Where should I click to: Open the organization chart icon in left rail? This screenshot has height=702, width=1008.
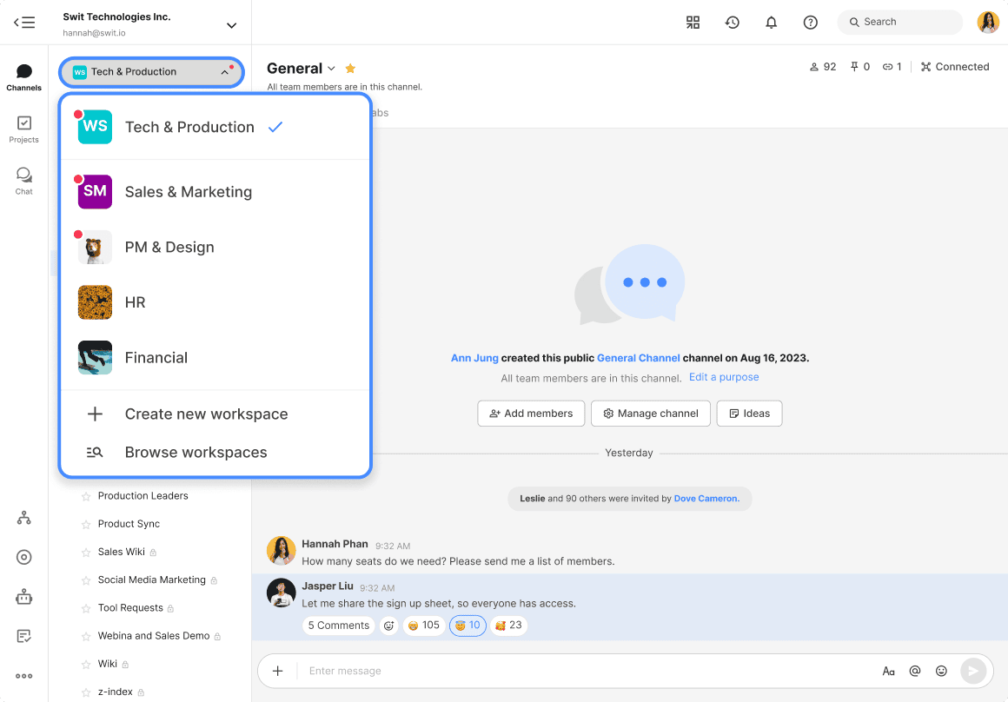pos(23,518)
